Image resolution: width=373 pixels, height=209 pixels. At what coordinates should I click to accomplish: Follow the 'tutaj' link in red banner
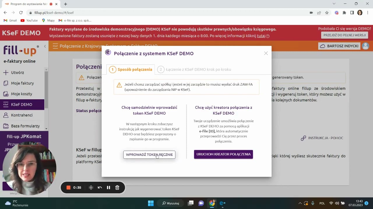[x=261, y=36]
